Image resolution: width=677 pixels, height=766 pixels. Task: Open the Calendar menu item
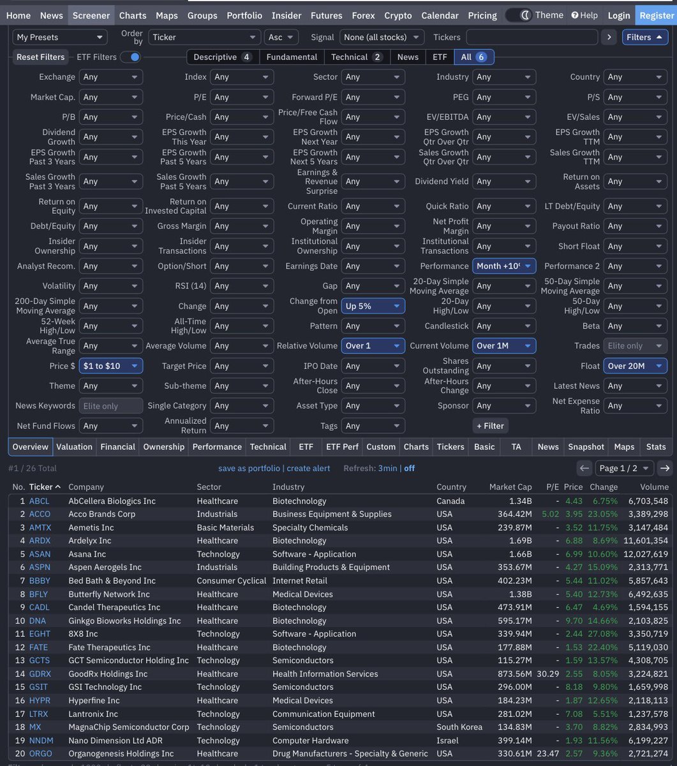point(440,15)
